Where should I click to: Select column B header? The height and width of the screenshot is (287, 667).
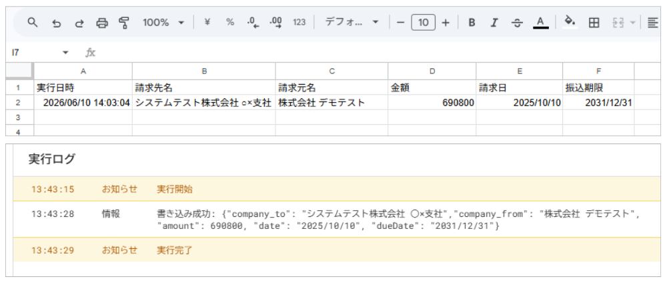pos(204,71)
